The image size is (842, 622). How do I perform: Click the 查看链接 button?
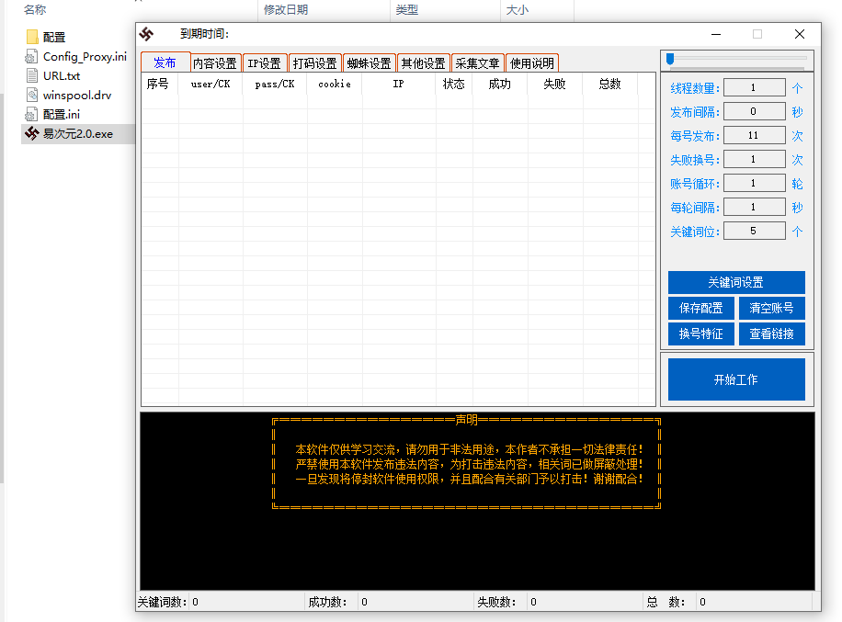pyautogui.click(x=771, y=334)
